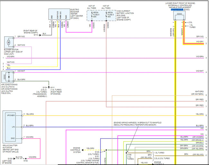Click the Mega Fuse 8 fuse symbol

[106, 15]
